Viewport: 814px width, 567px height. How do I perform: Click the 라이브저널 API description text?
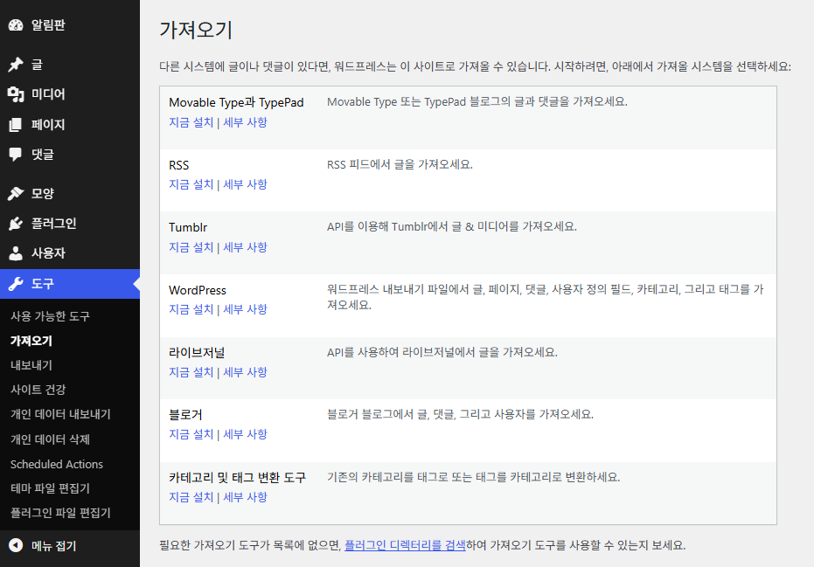[x=442, y=353]
